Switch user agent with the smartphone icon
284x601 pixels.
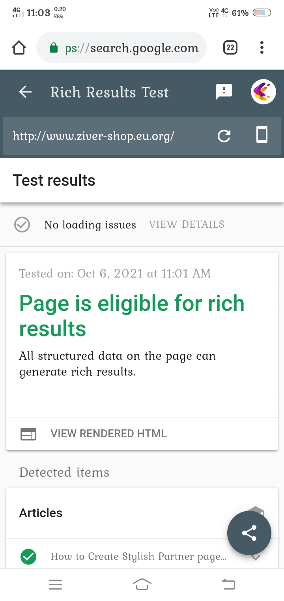point(262,135)
